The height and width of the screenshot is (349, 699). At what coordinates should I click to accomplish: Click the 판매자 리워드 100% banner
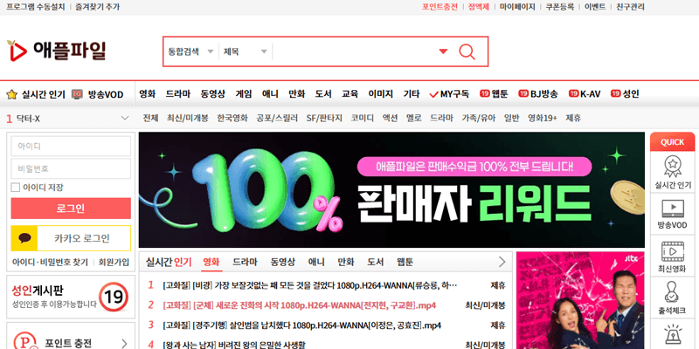pyautogui.click(x=391, y=189)
